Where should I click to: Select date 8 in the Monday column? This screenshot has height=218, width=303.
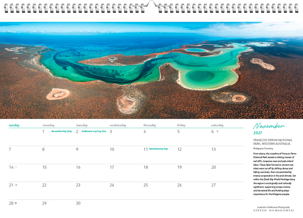(43, 149)
